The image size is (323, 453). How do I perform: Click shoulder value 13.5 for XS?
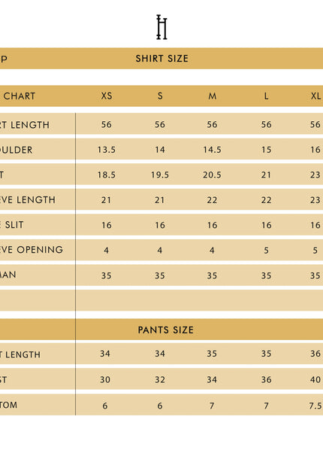click(x=107, y=150)
